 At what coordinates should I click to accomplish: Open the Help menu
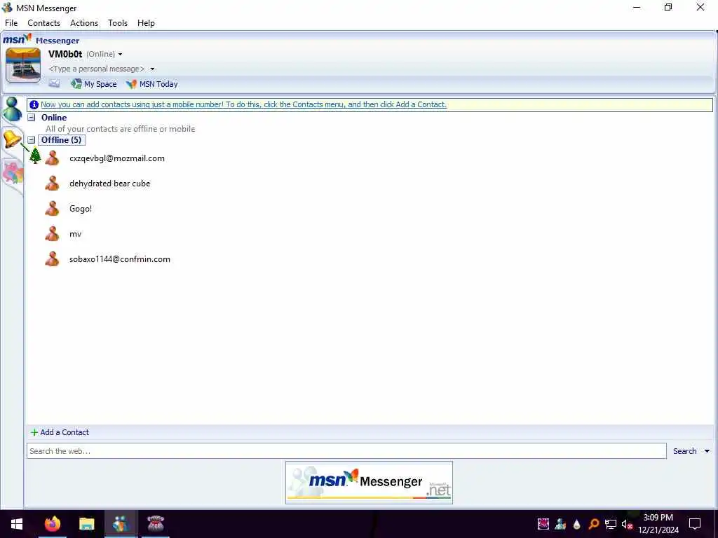[146, 23]
